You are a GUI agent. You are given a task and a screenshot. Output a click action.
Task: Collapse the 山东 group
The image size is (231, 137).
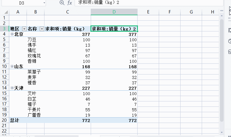tap(12, 66)
